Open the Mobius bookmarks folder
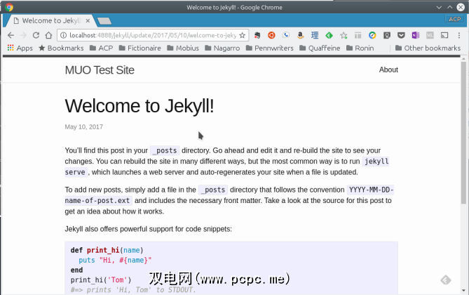 (183, 48)
